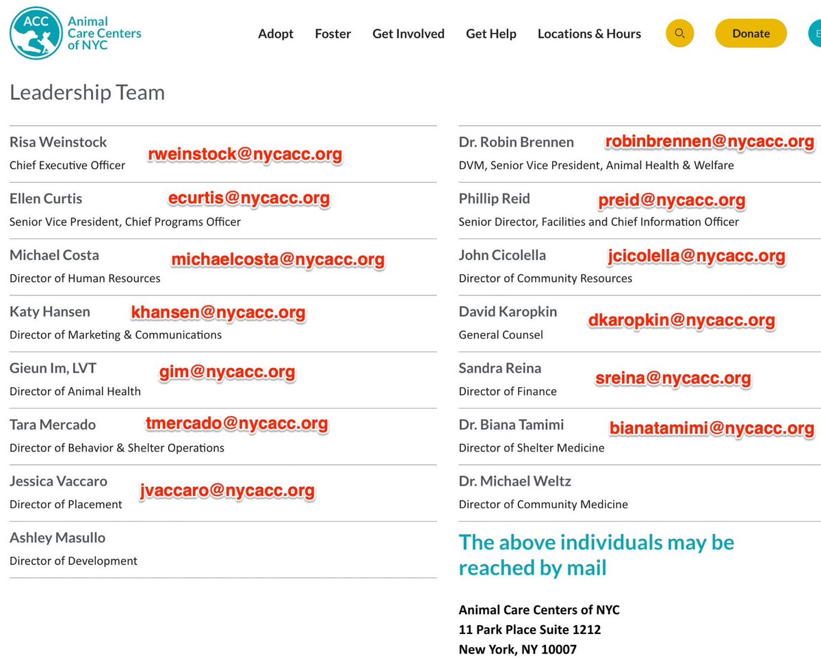Click Director of Marketing & Communications
Screen dimensions: 821x660
(116, 334)
